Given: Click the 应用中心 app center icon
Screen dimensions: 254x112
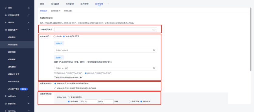Looking at the screenshot, I should tap(6, 96).
